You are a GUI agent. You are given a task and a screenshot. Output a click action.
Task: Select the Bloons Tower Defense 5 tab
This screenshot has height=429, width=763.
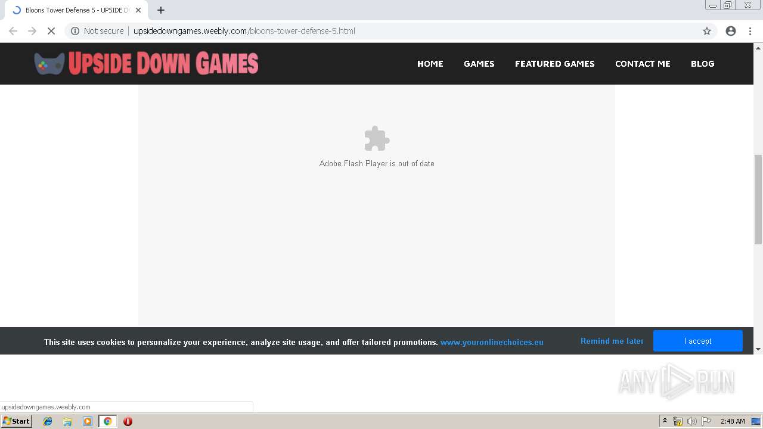click(x=76, y=10)
